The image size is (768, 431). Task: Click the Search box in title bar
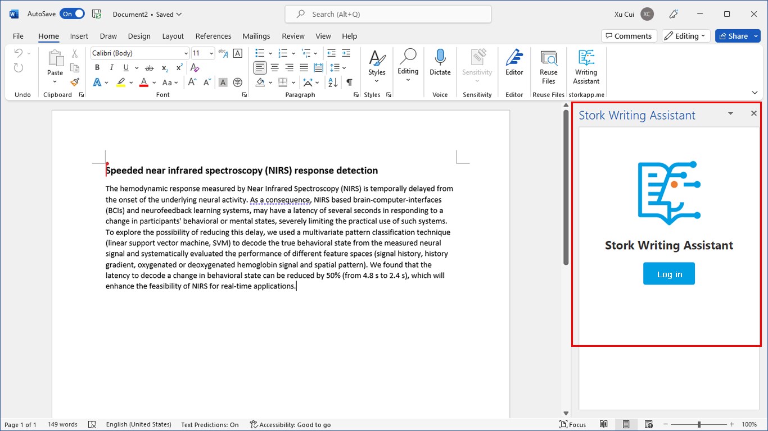click(x=388, y=14)
